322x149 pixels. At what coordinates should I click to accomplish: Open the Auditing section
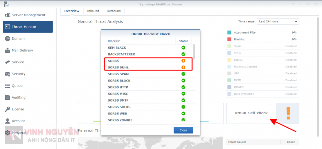[18, 98]
